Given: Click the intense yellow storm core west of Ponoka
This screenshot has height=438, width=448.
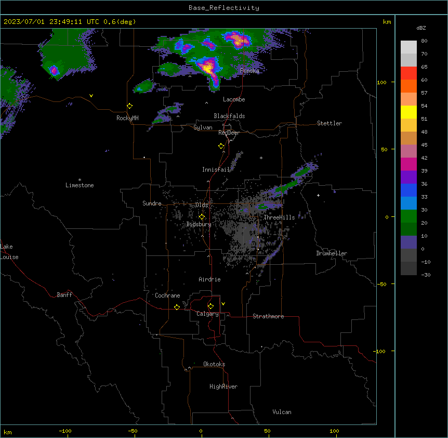Looking at the screenshot, I should [208, 69].
